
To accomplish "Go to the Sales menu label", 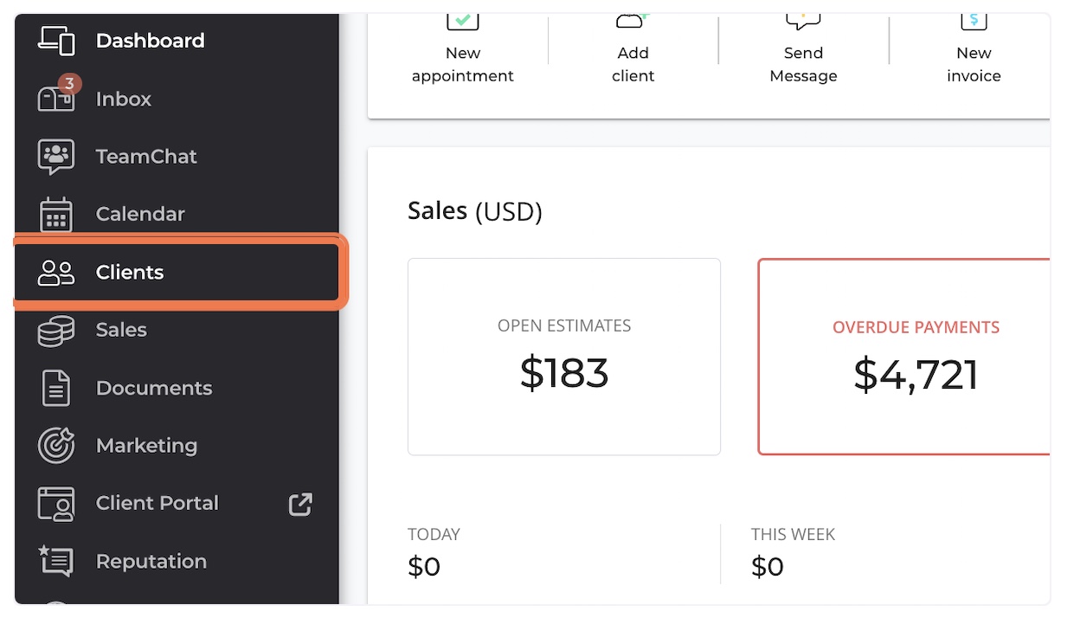I will point(121,330).
